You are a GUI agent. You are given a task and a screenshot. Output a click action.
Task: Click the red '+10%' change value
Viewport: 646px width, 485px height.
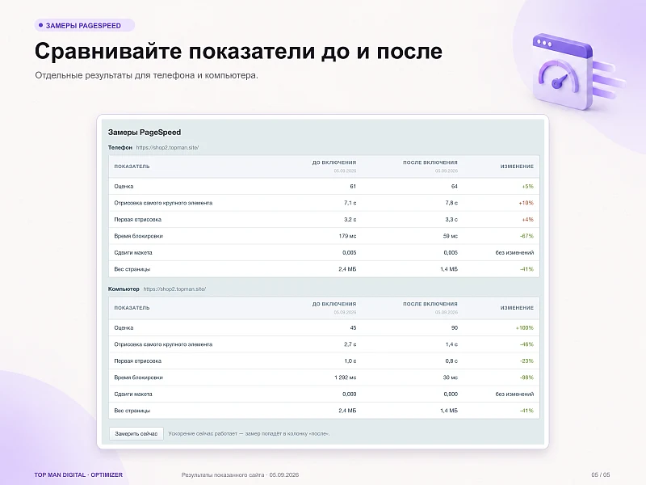[x=526, y=203]
